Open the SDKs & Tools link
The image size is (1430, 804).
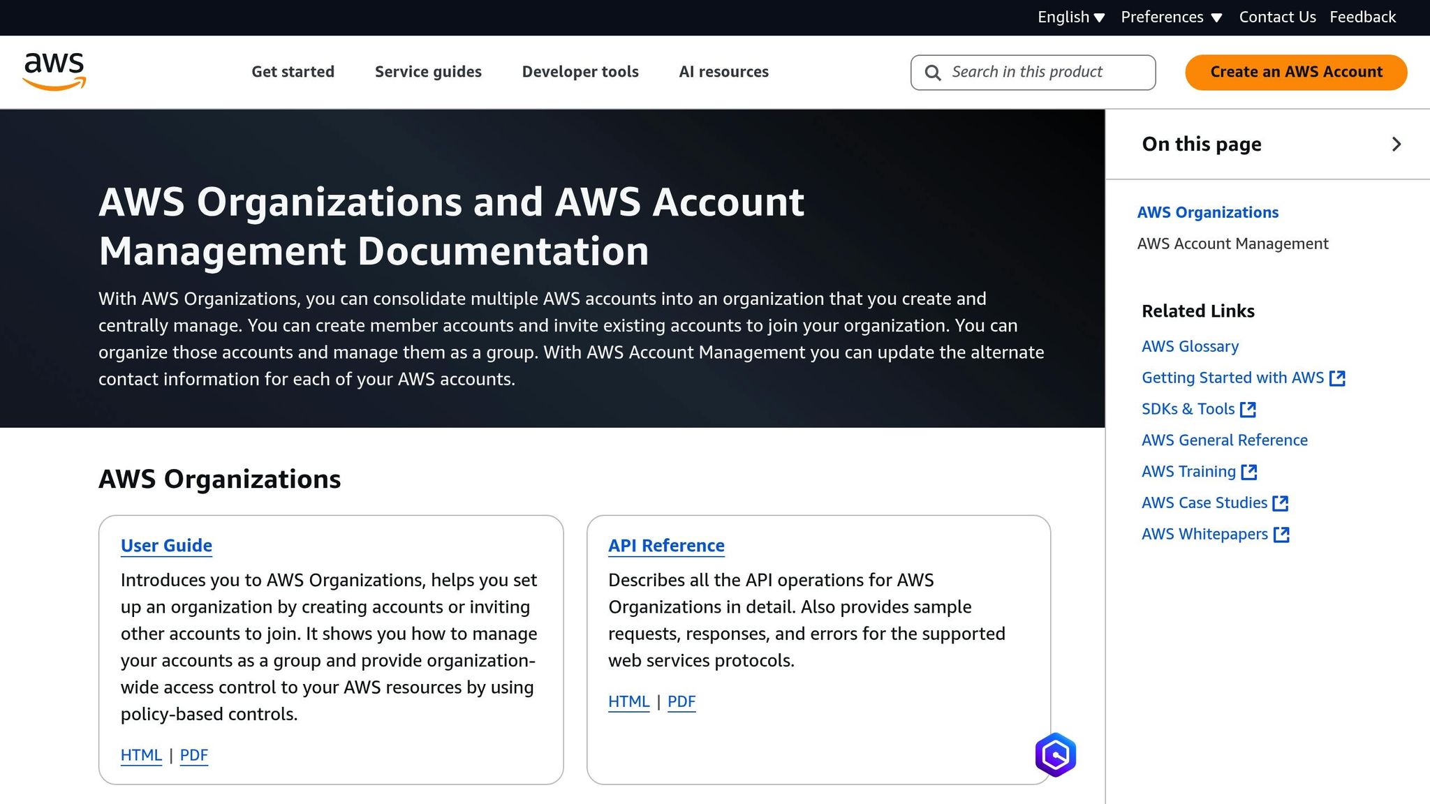pyautogui.click(x=1188, y=409)
